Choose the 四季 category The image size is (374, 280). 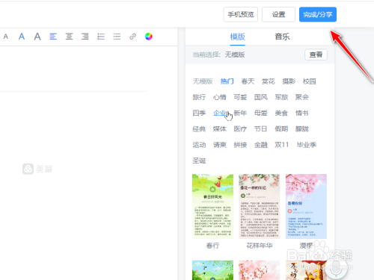coord(199,113)
